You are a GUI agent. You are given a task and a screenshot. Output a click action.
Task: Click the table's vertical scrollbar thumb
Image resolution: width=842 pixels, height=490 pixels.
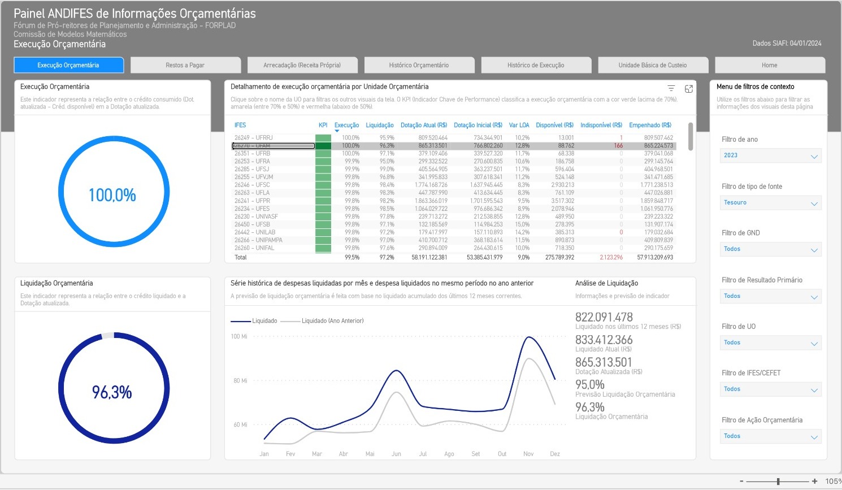coord(690,136)
